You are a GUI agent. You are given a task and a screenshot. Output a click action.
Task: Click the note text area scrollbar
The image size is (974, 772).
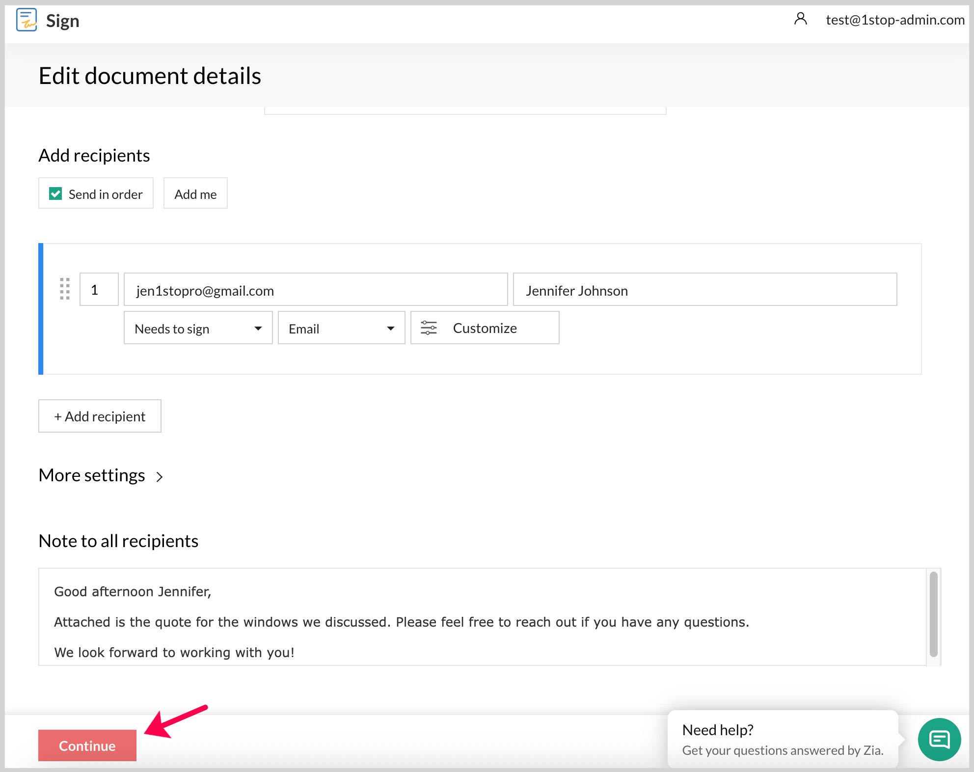coord(933,614)
